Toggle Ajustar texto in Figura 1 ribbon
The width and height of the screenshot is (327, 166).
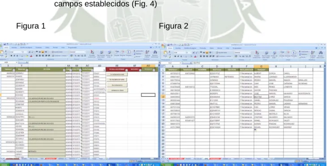[57, 52]
